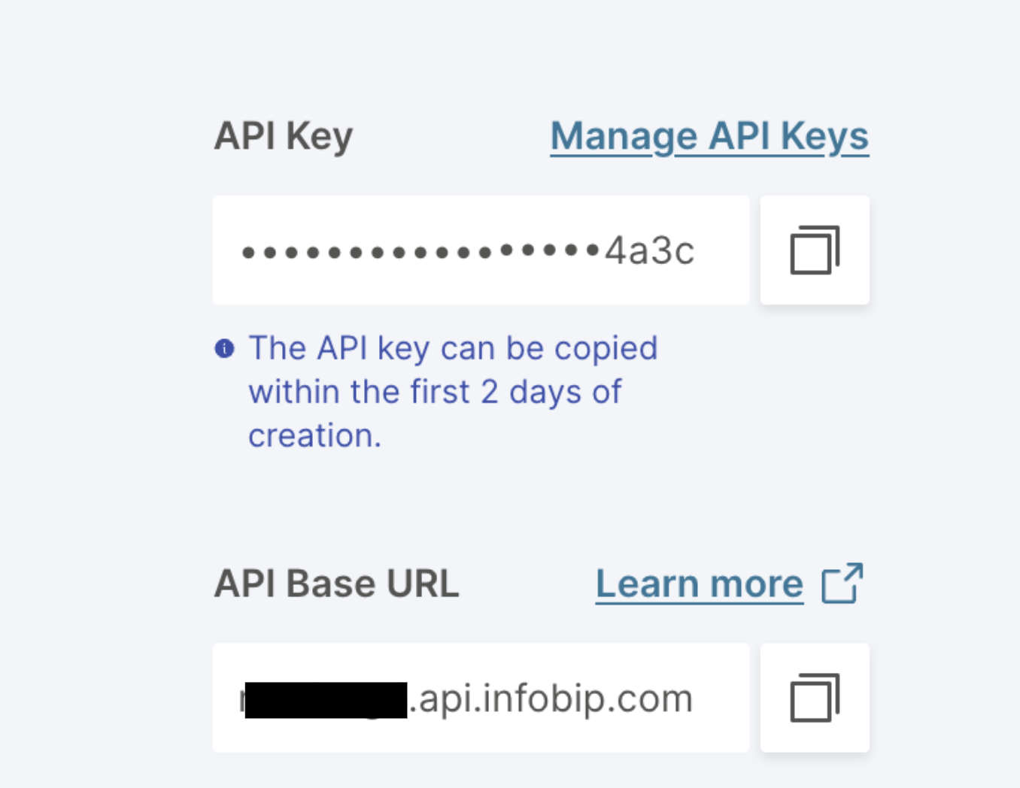Image resolution: width=1020 pixels, height=788 pixels.
Task: Follow the Learn more link
Action: pyautogui.click(x=699, y=584)
